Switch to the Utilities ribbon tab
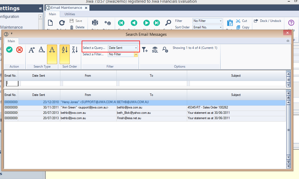Screen dimensions: 299x179 point(70,14)
